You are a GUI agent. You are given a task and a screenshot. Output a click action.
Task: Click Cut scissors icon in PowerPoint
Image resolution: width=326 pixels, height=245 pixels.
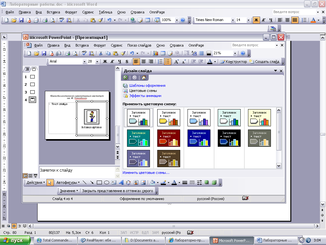point(101,53)
